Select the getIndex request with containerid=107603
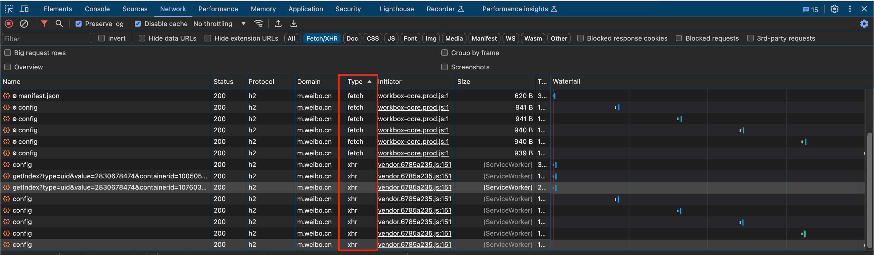Viewport: 874px width, 255px height. tap(432, 187)
